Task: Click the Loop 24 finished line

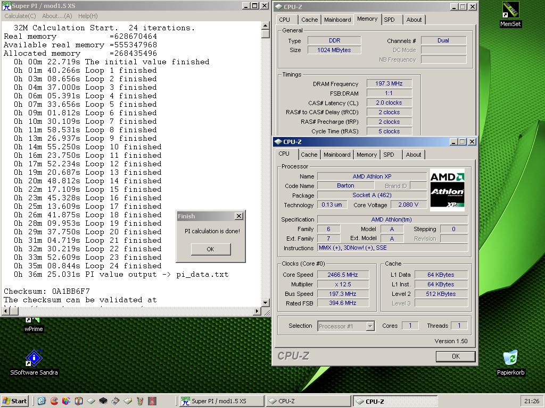Action: pyautogui.click(x=88, y=266)
